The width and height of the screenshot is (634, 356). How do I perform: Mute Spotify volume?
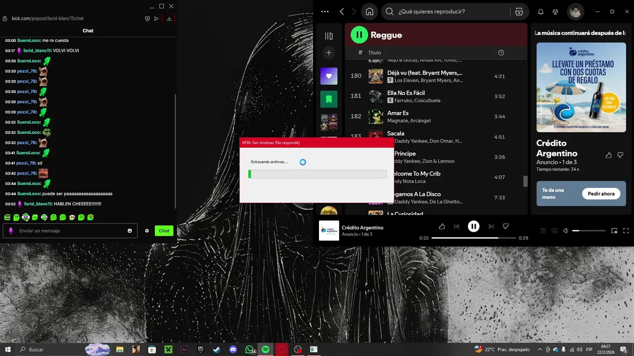(566, 230)
